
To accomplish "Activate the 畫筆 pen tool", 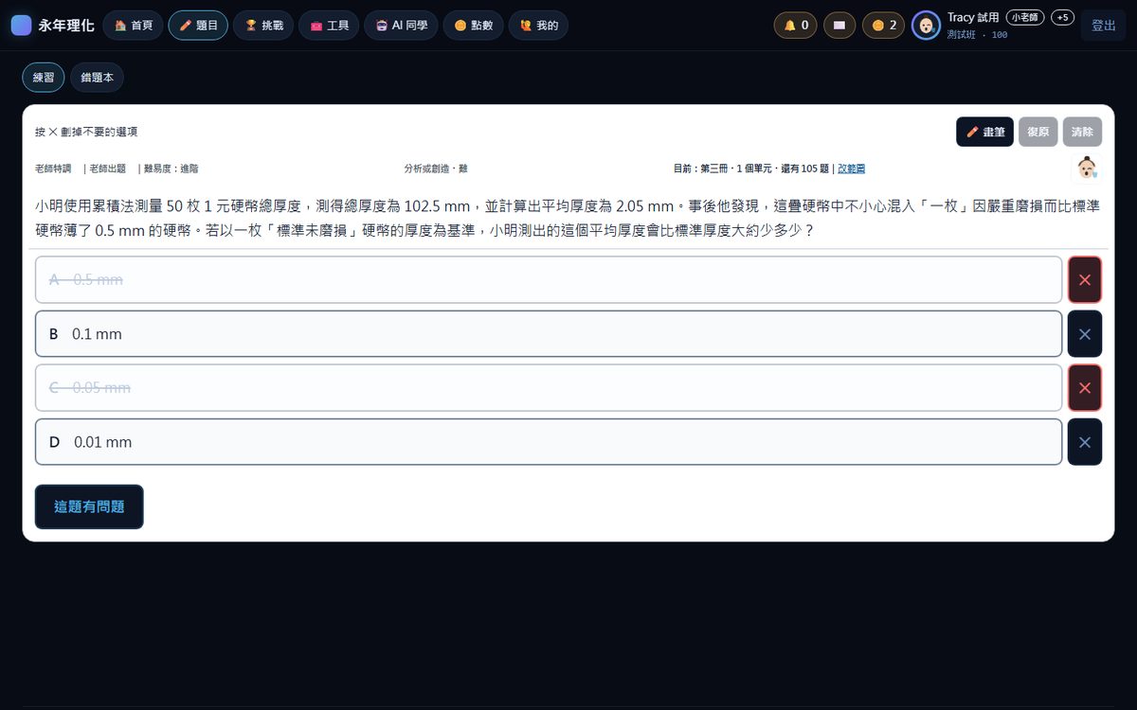I will coord(984,132).
